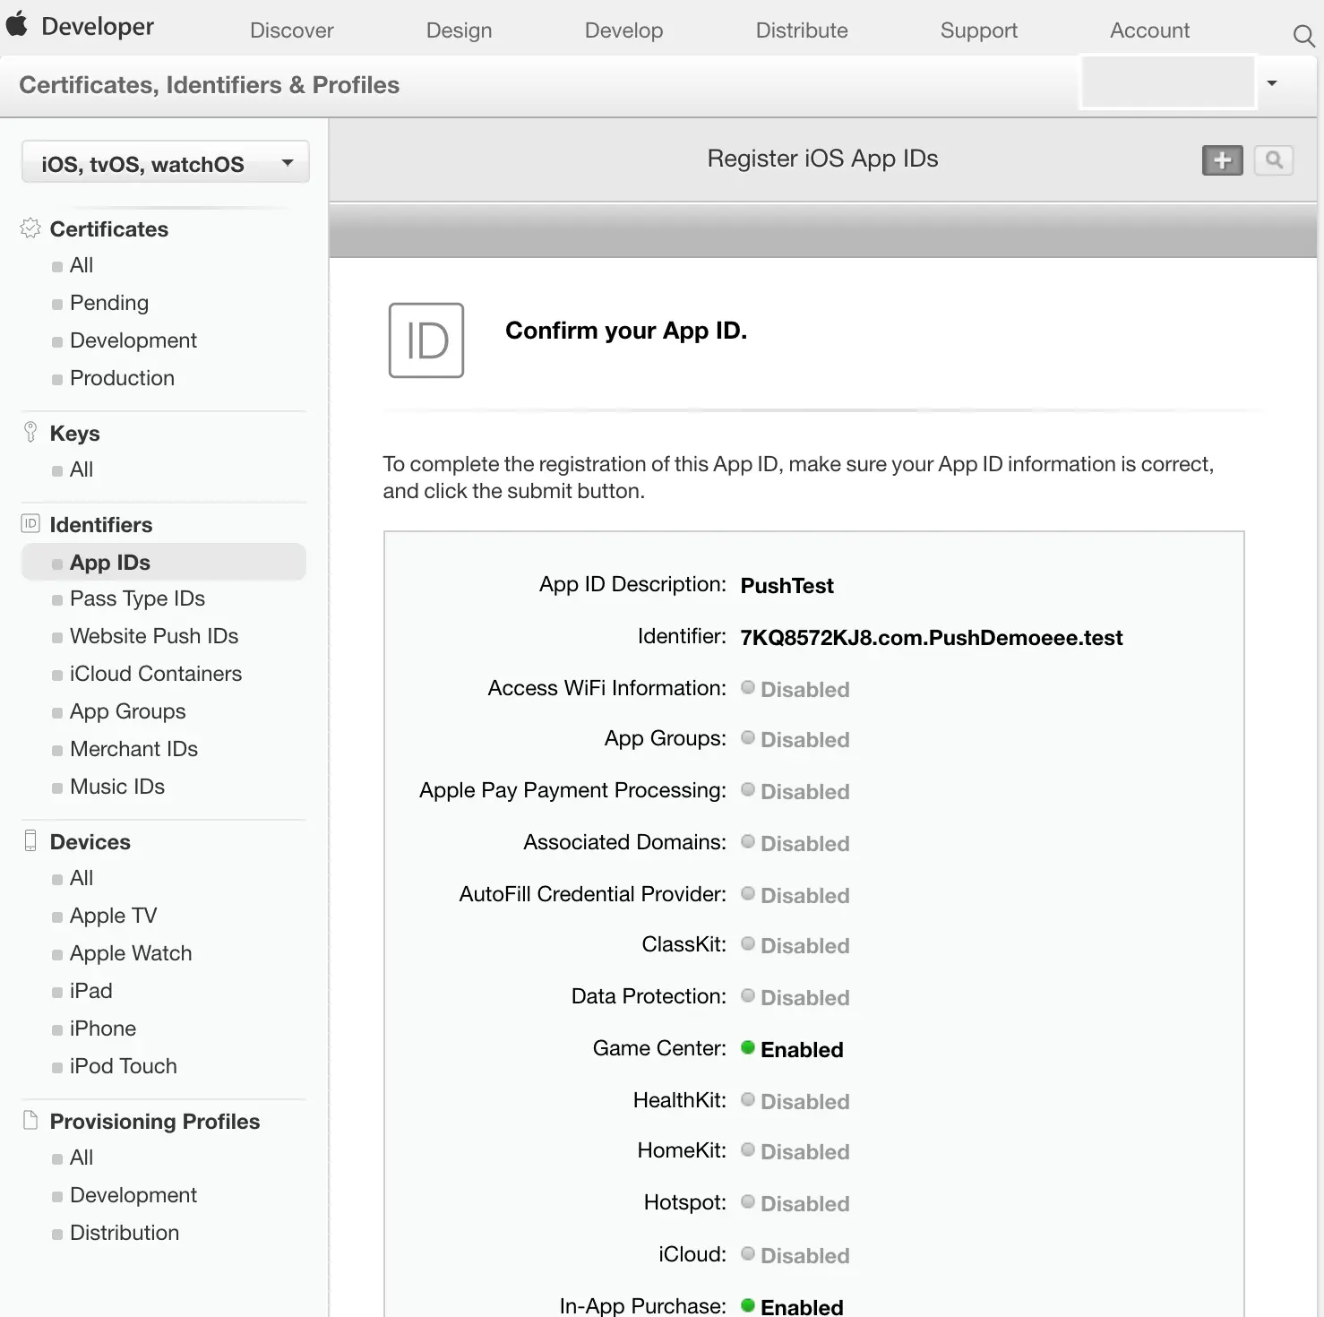
Task: Click the Apple Developer logo
Action: (x=17, y=25)
